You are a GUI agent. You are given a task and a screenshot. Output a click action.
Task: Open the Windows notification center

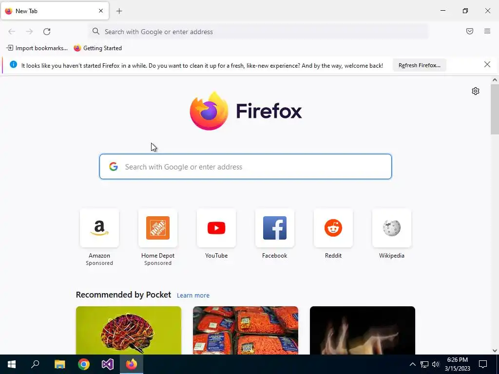pos(483,364)
